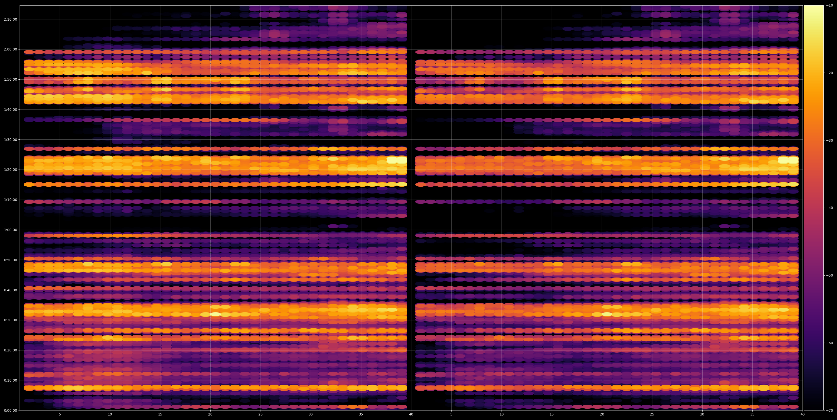Select the 0:00:00 time label

click(x=10, y=410)
